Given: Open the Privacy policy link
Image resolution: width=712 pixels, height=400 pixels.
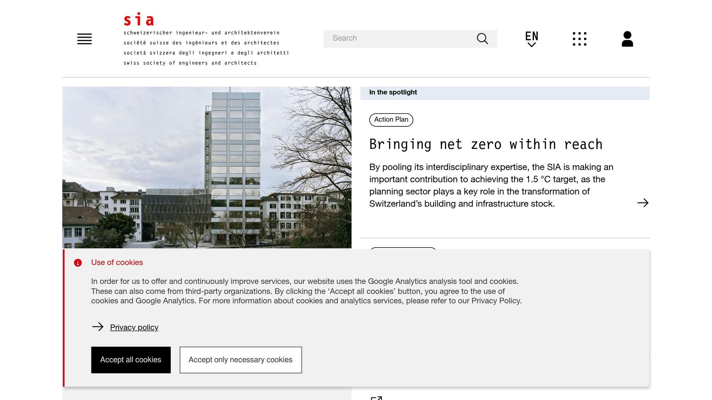Looking at the screenshot, I should click(134, 327).
